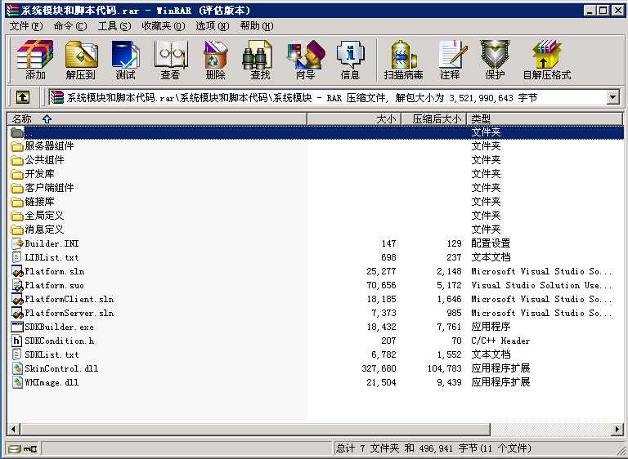This screenshot has width=628, height=459.
Task: Select the SkinControl.dll file icon
Action: (17, 368)
